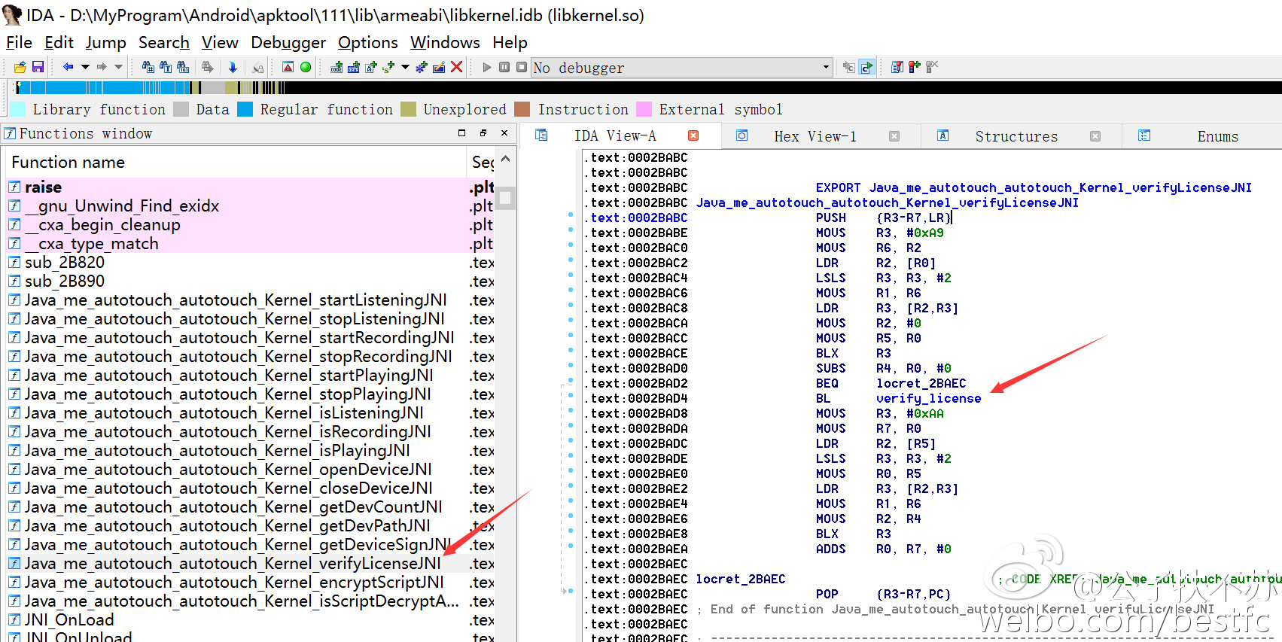This screenshot has width=1282, height=642.
Task: Open the Jump menu
Action: point(105,42)
